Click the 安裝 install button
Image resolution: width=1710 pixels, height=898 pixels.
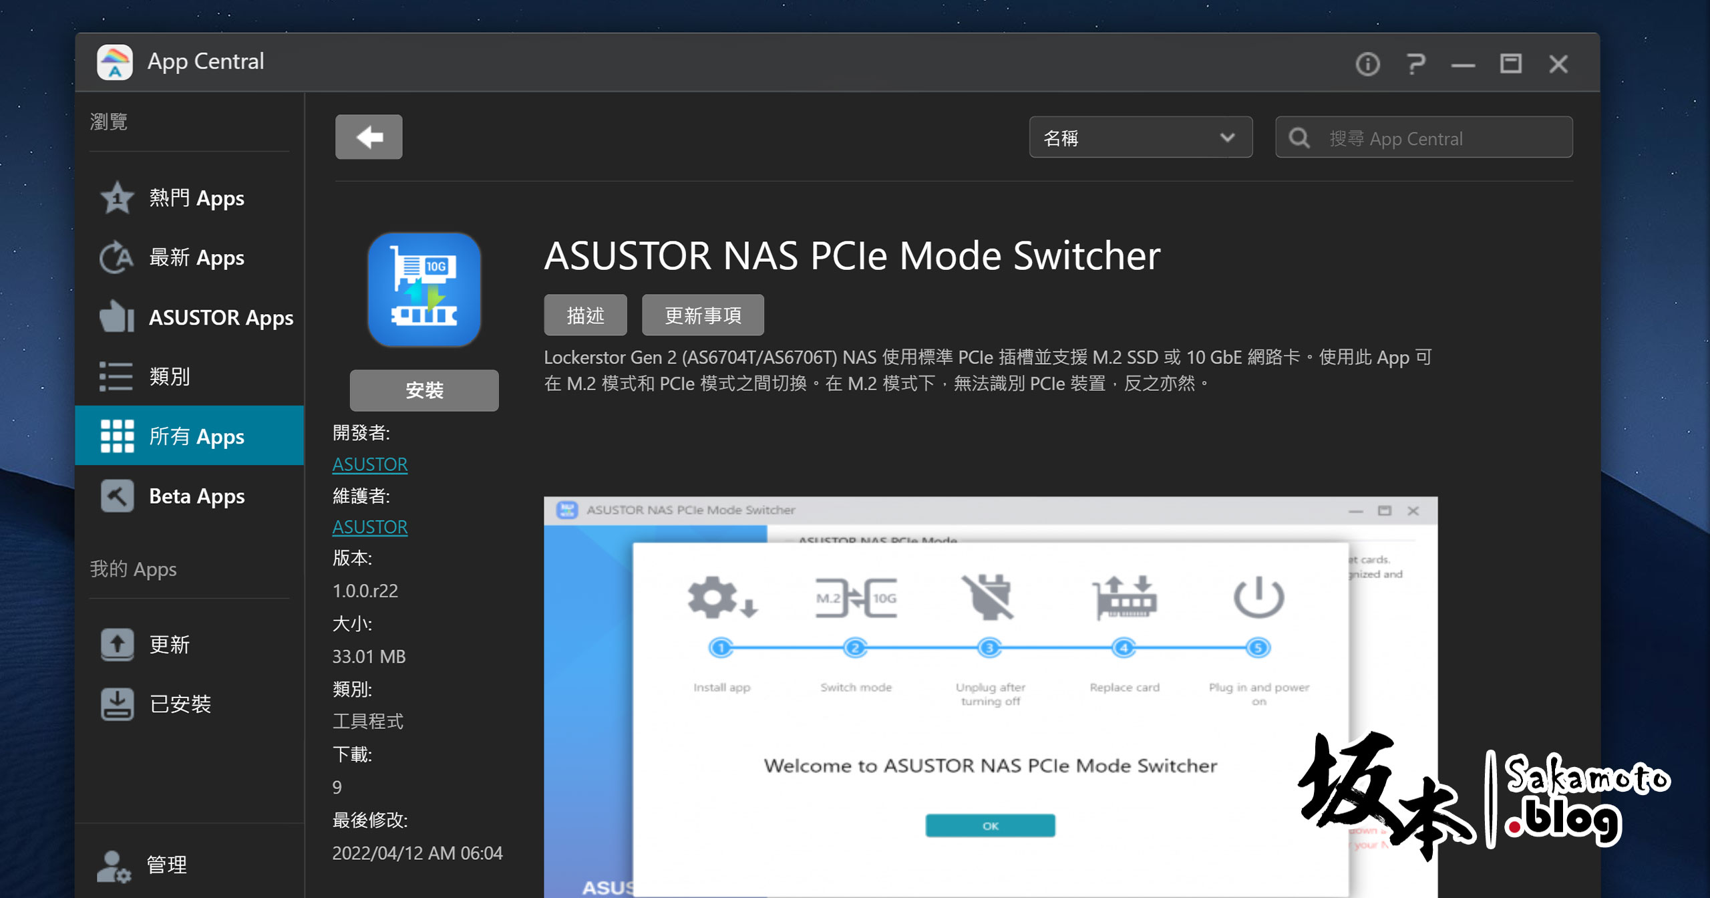click(424, 390)
